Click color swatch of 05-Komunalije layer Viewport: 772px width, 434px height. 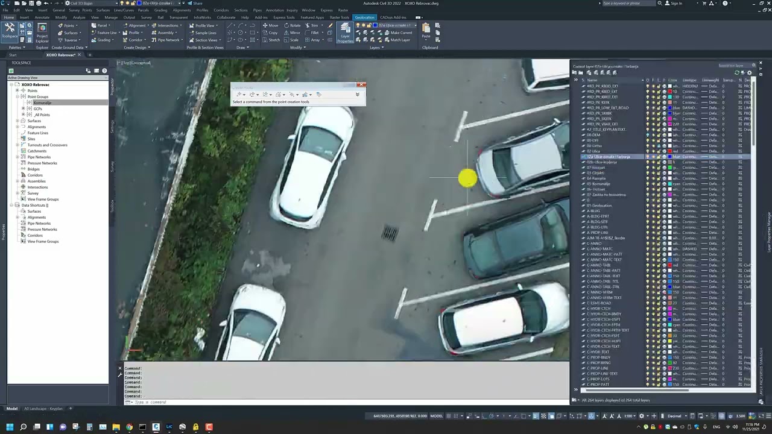click(x=669, y=184)
